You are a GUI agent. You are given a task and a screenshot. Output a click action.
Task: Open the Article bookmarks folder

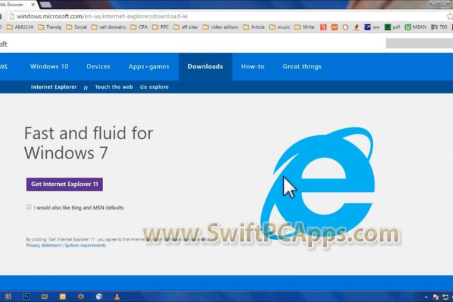point(254,27)
